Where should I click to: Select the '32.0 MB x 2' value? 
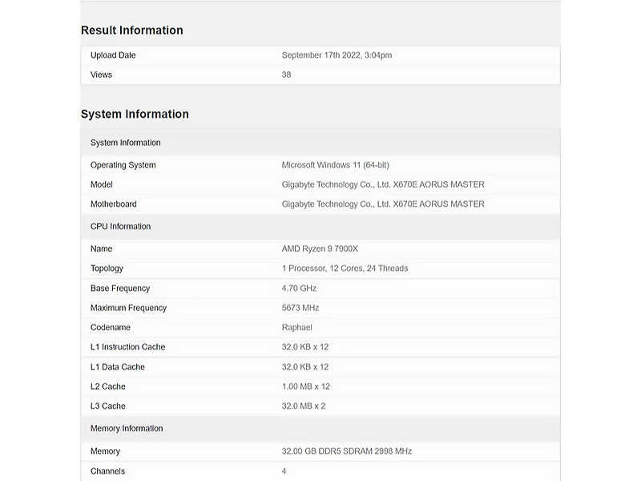coord(304,406)
